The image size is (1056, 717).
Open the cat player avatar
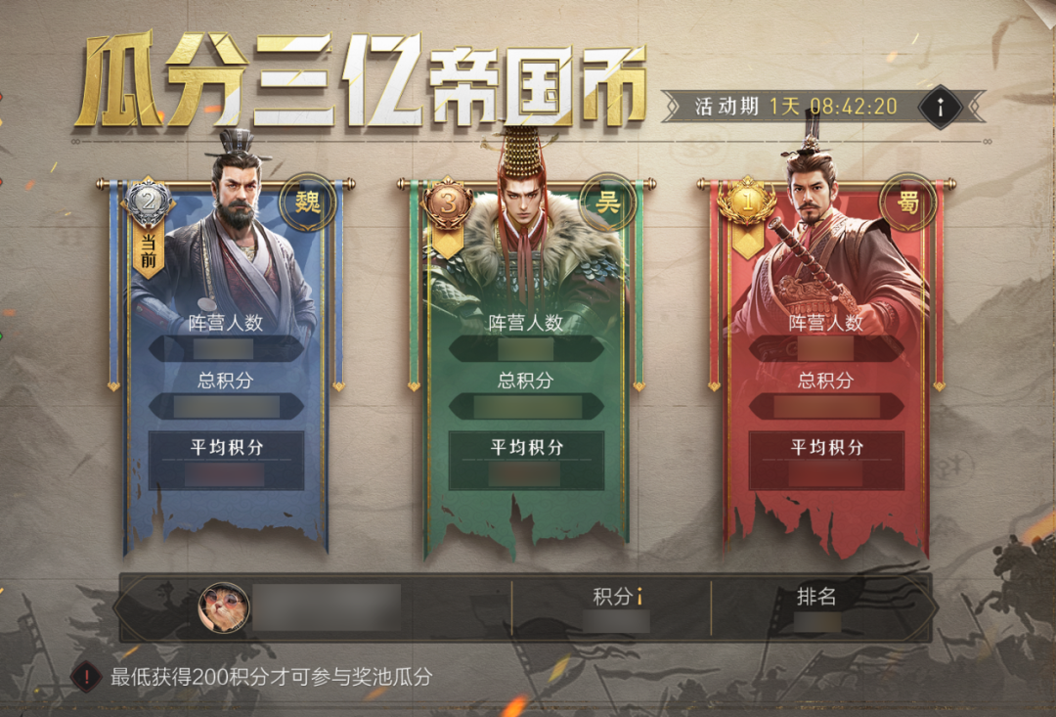(224, 607)
